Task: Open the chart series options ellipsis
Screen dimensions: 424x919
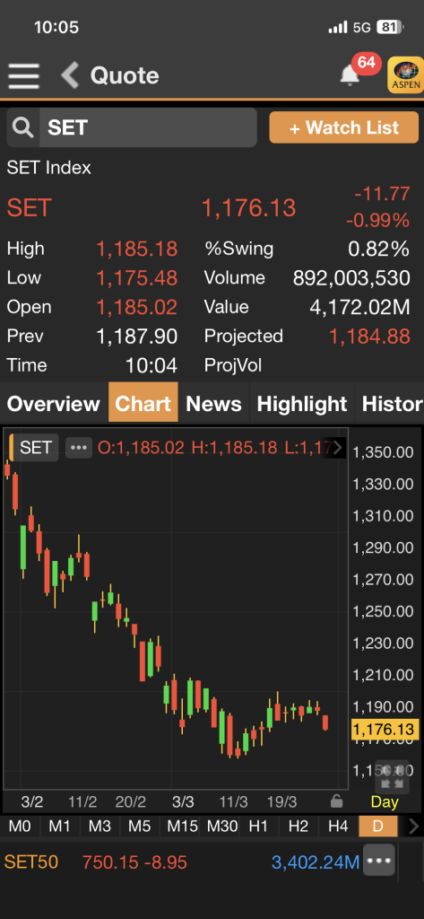Action: pyautogui.click(x=79, y=448)
